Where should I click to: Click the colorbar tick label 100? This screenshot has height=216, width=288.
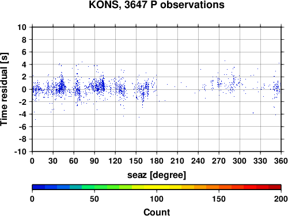click(157, 199)
